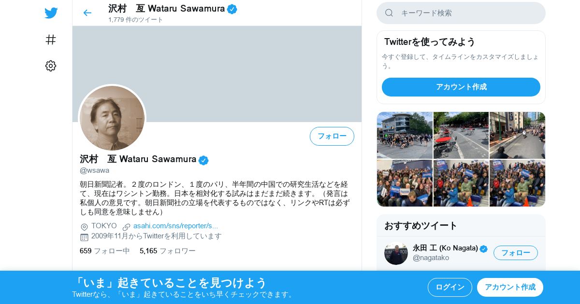View the 5,165 フォロワー list
This screenshot has height=304, width=580.
(x=168, y=251)
